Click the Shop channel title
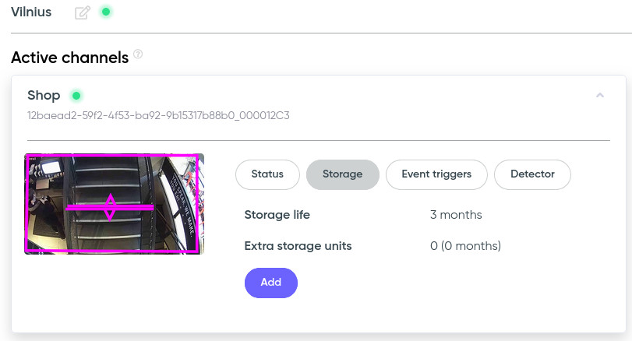This screenshot has height=341, width=632. coord(44,96)
